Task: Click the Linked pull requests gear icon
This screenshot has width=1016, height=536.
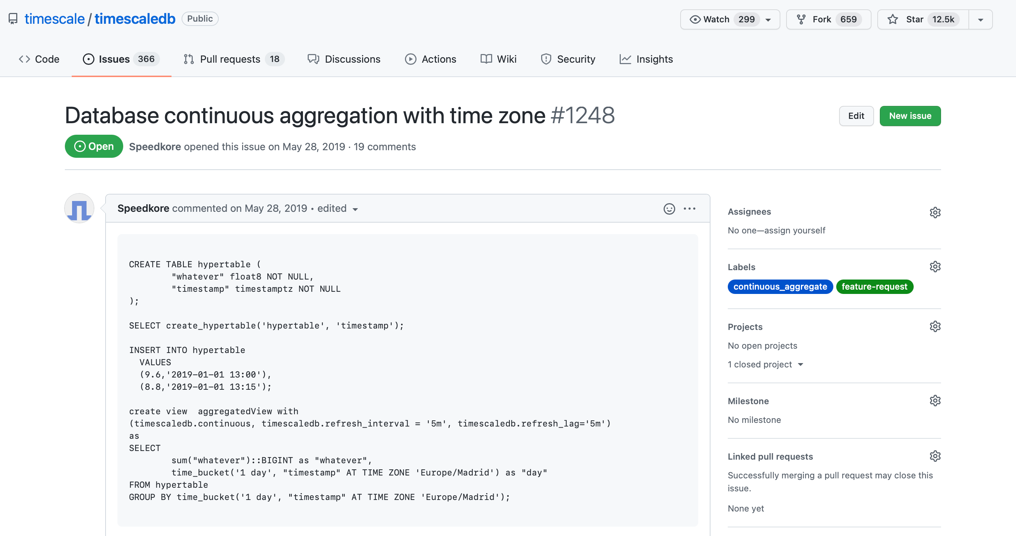Action: tap(935, 456)
